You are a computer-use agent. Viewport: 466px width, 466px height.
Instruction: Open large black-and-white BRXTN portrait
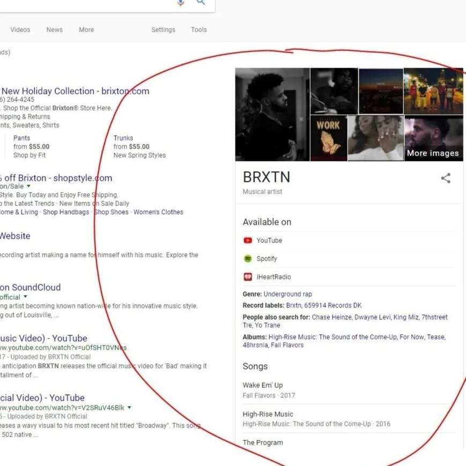(x=272, y=114)
